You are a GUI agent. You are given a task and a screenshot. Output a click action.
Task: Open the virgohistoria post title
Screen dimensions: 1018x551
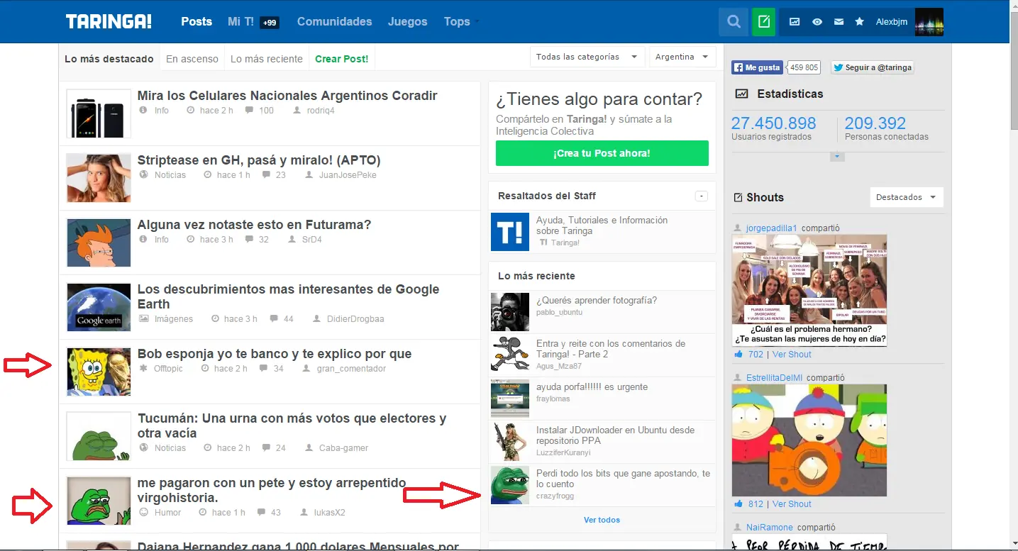pos(272,490)
